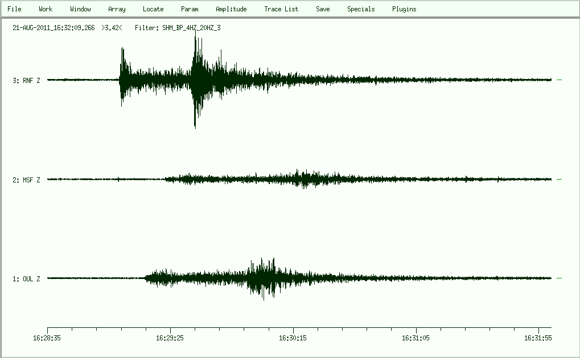The height and width of the screenshot is (358, 580).
Task: Click the 16:29:25 time axis label
Action: 170,338
